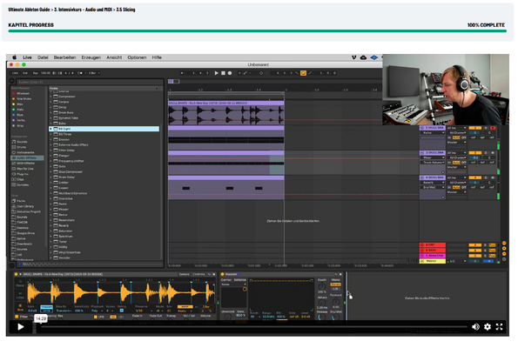Open the quantization 1 Bar dropdown
Image resolution: width=518 pixels, height=348 pixels.
coord(94,73)
